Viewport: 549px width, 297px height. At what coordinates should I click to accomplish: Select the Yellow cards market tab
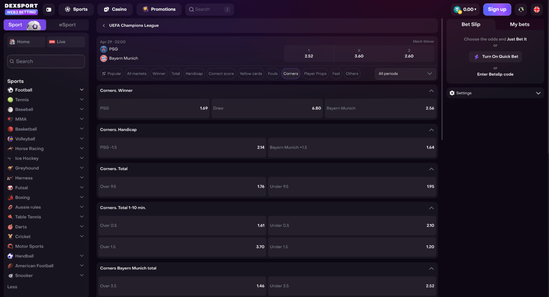click(251, 74)
